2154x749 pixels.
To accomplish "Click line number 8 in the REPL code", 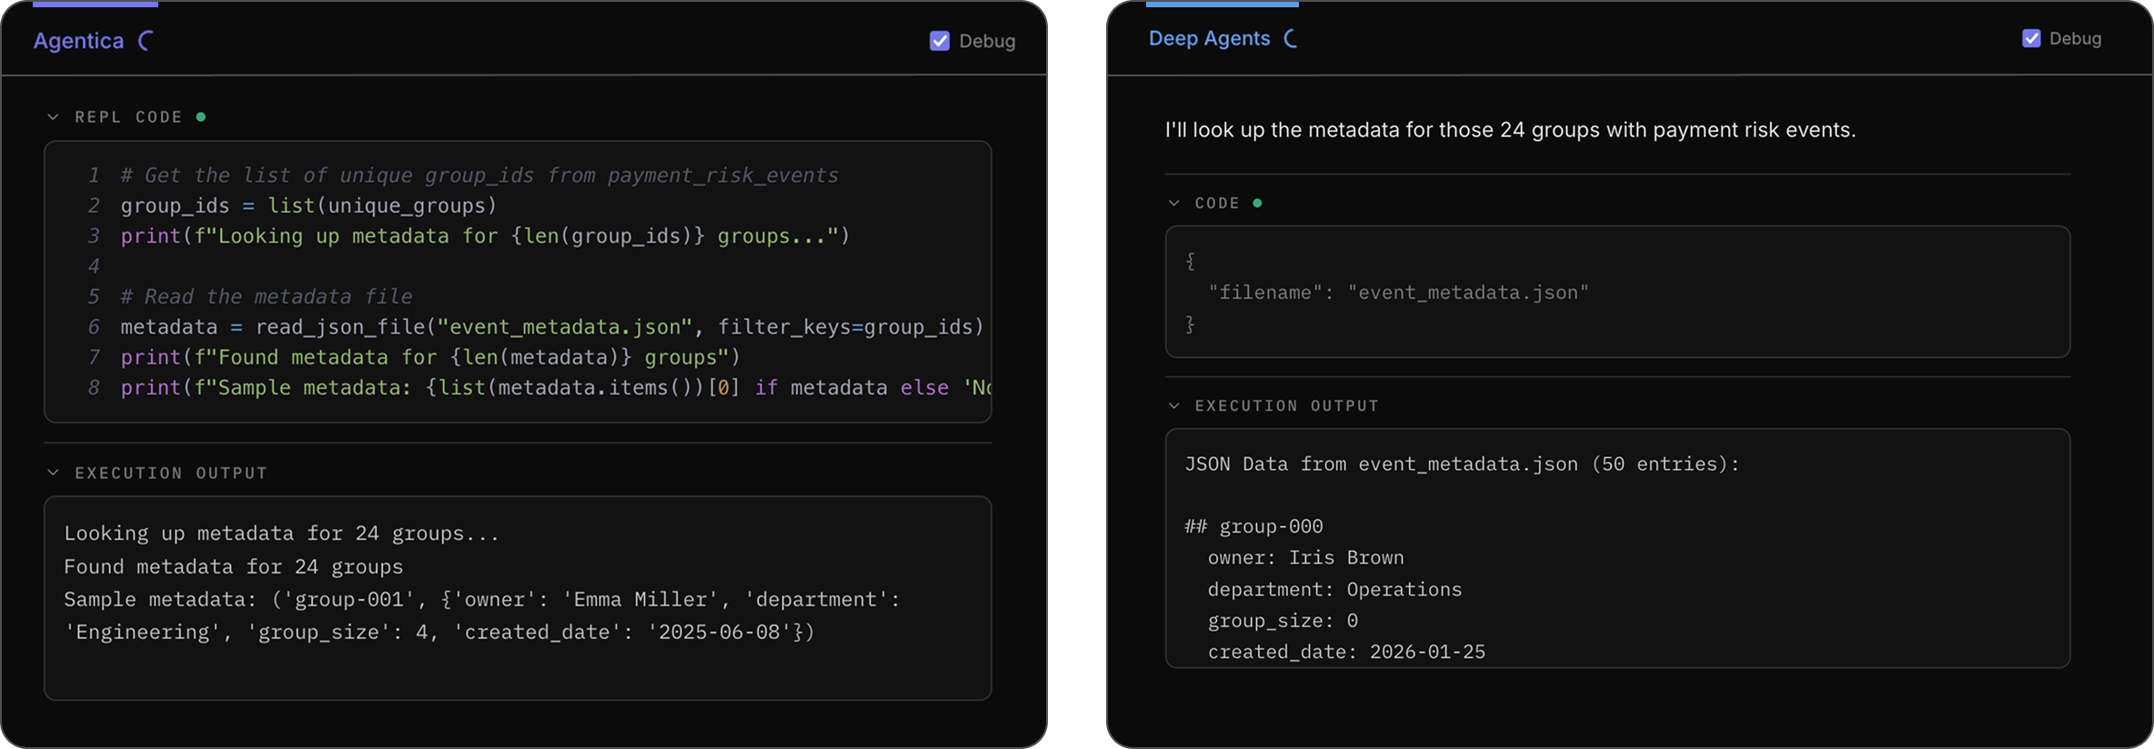I will [94, 387].
